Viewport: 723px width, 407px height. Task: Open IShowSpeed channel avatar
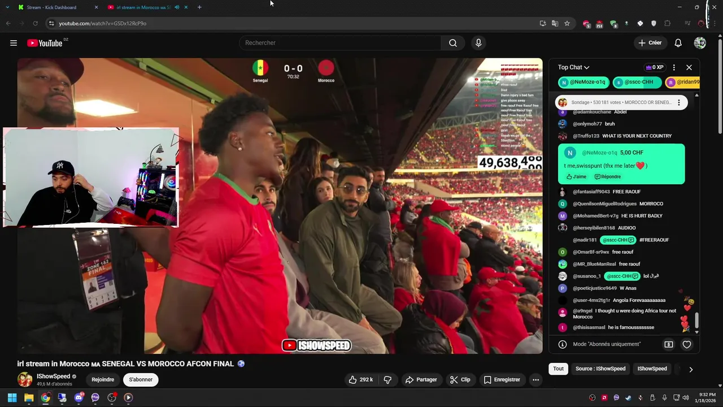pyautogui.click(x=25, y=379)
